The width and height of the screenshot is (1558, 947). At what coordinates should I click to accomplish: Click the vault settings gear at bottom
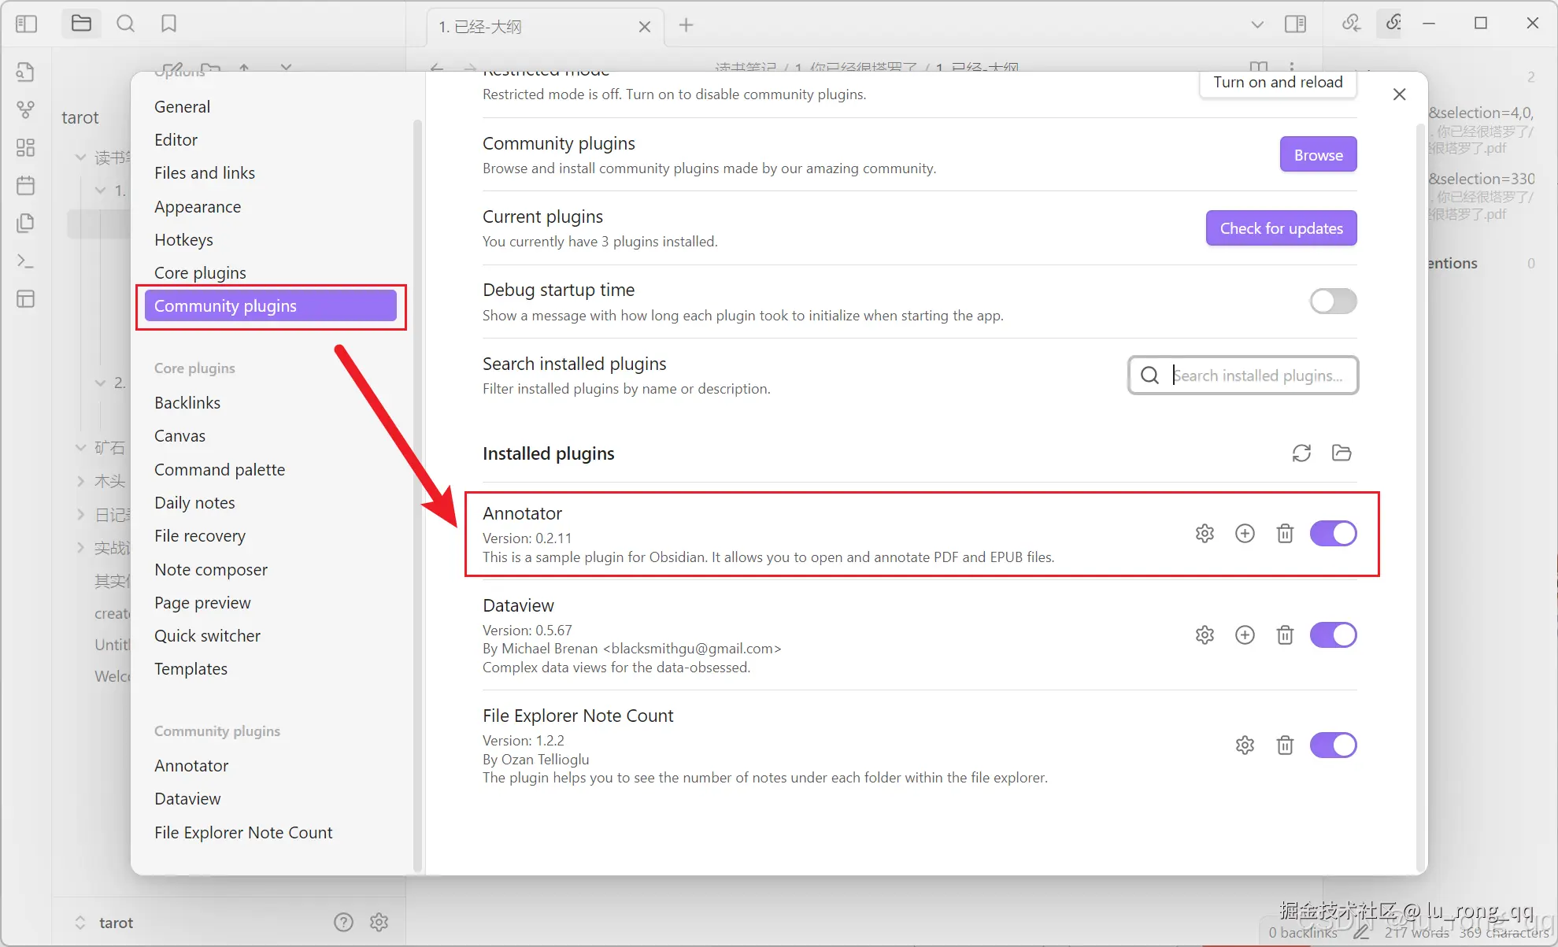pyautogui.click(x=379, y=922)
